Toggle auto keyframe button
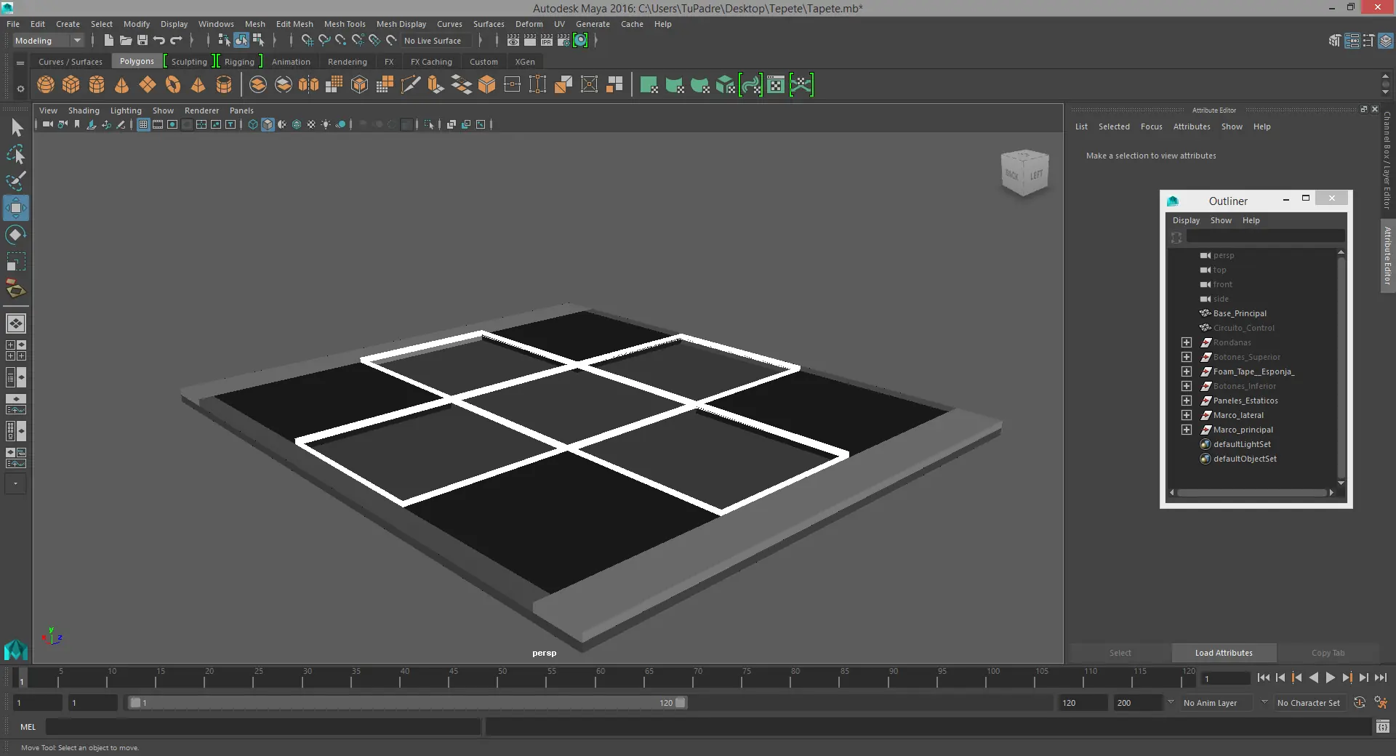Viewport: 1396px width, 756px height. click(x=1360, y=703)
